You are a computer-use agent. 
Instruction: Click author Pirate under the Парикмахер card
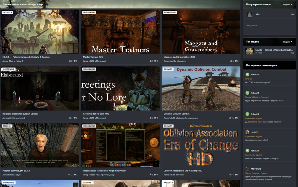[91, 175]
